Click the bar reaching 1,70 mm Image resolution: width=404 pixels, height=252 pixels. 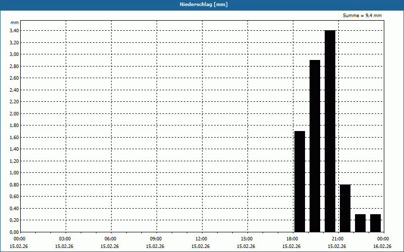299,181
